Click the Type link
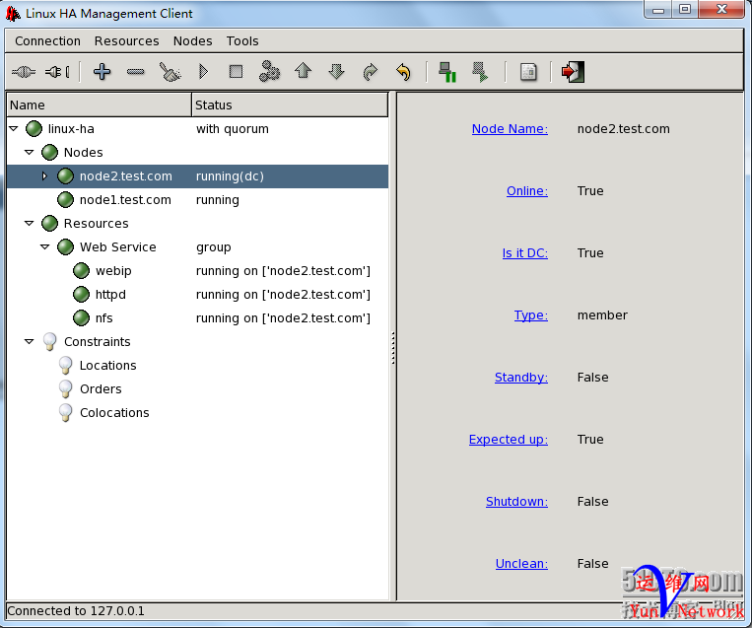752x628 pixels. click(x=531, y=315)
